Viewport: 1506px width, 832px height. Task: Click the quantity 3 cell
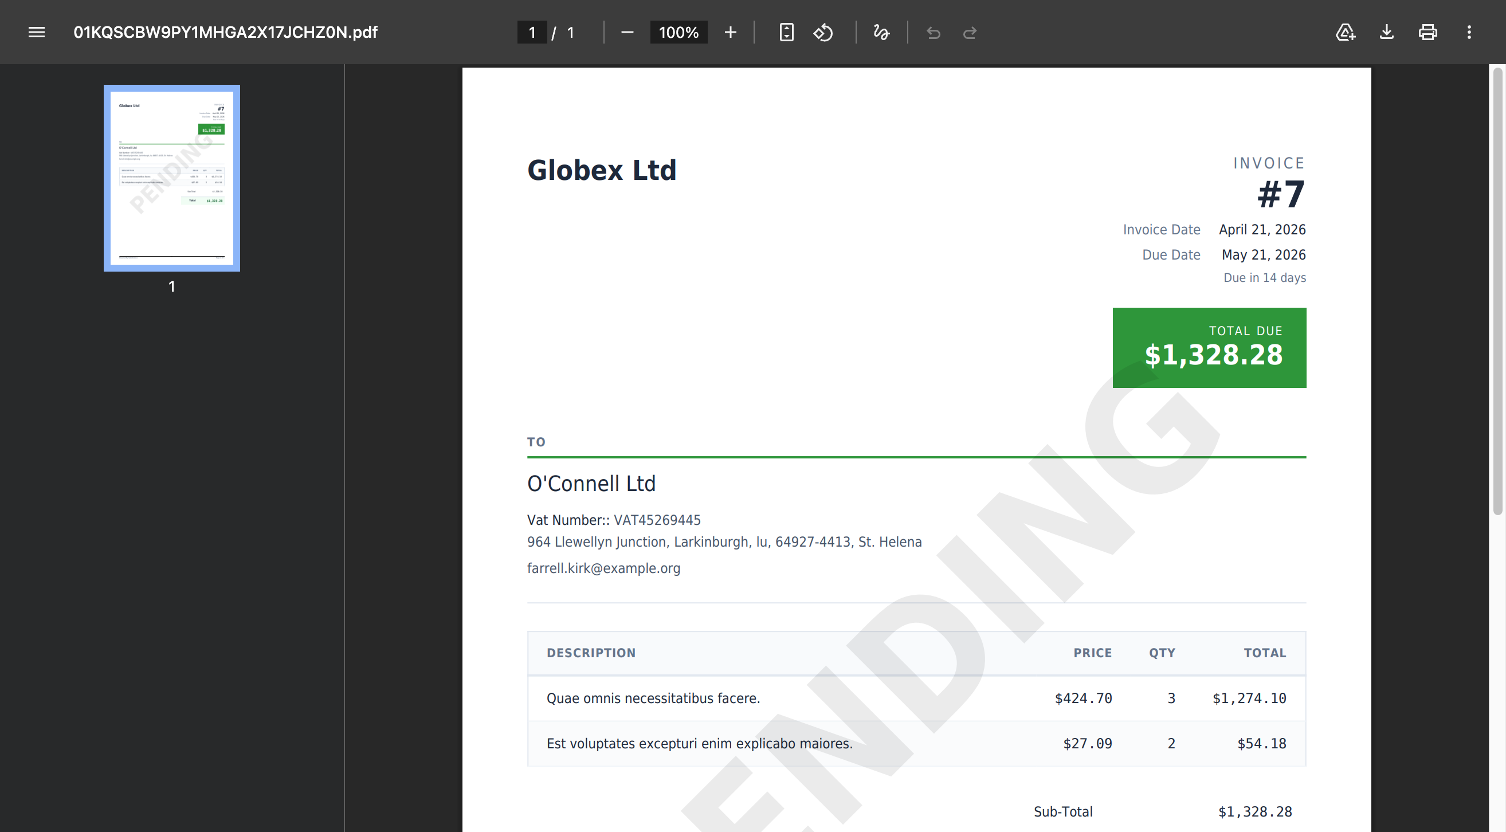[1171, 698]
